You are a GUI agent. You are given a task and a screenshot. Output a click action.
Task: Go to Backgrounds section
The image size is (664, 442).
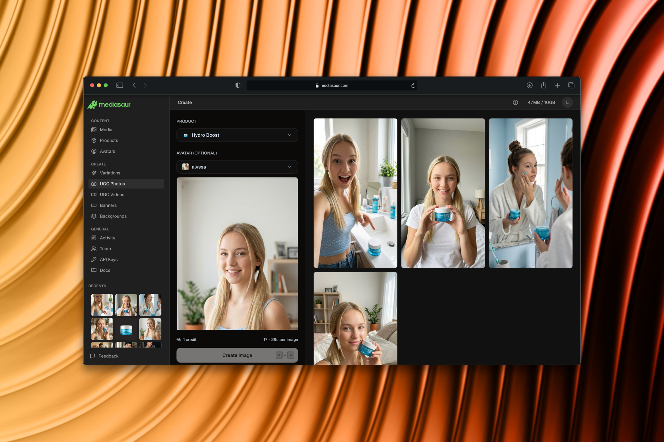coord(113,216)
